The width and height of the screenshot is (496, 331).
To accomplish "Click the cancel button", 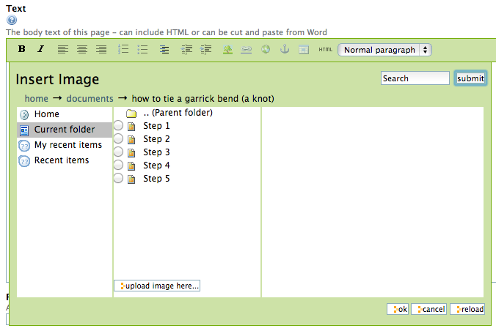I will [428, 309].
